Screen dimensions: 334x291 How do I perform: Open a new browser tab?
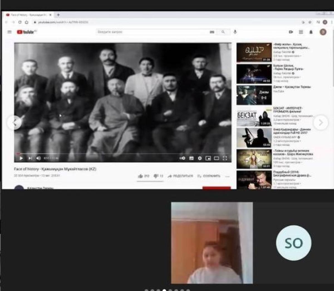[58, 15]
